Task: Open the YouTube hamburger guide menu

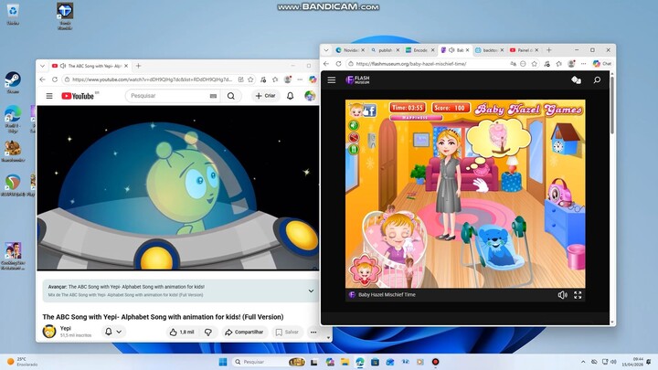Action: [x=49, y=96]
